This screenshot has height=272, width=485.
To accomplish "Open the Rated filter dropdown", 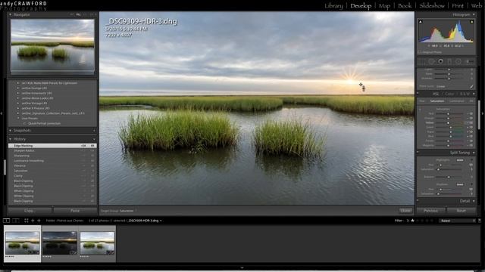I will point(457,221).
